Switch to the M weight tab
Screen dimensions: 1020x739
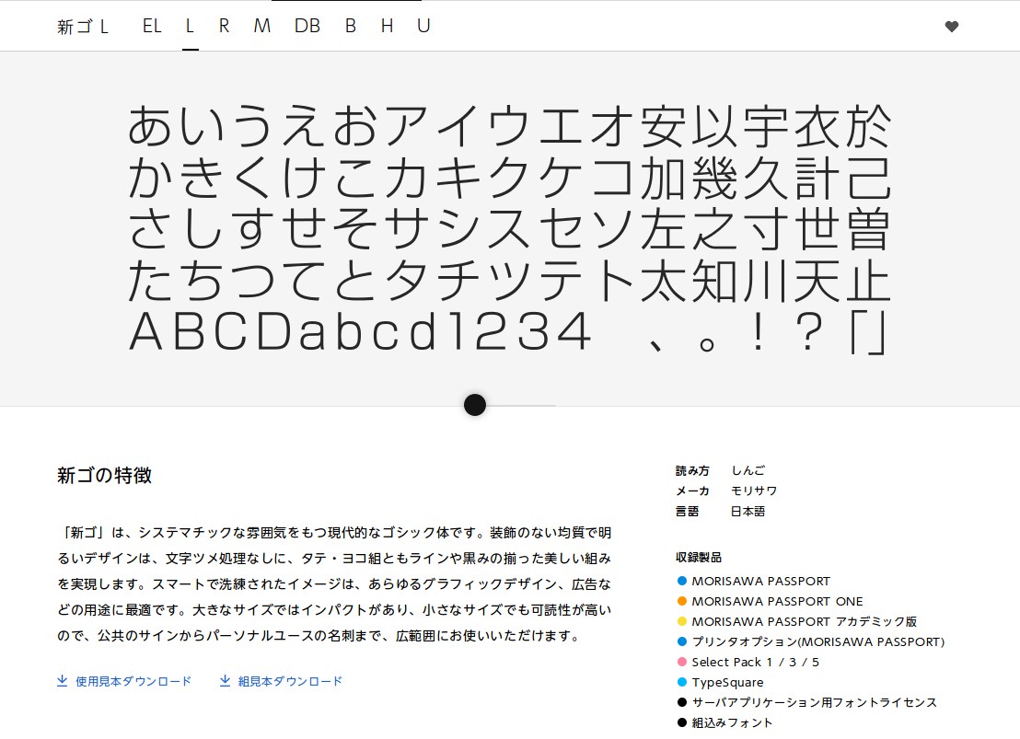(x=261, y=26)
